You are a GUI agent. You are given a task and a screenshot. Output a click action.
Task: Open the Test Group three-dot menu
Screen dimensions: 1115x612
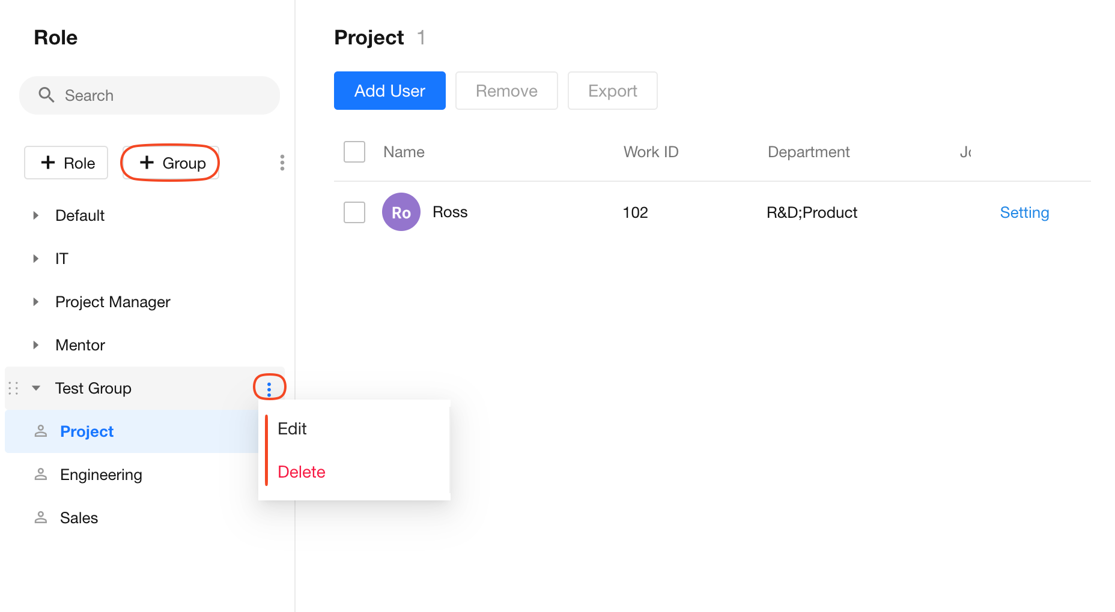(269, 388)
